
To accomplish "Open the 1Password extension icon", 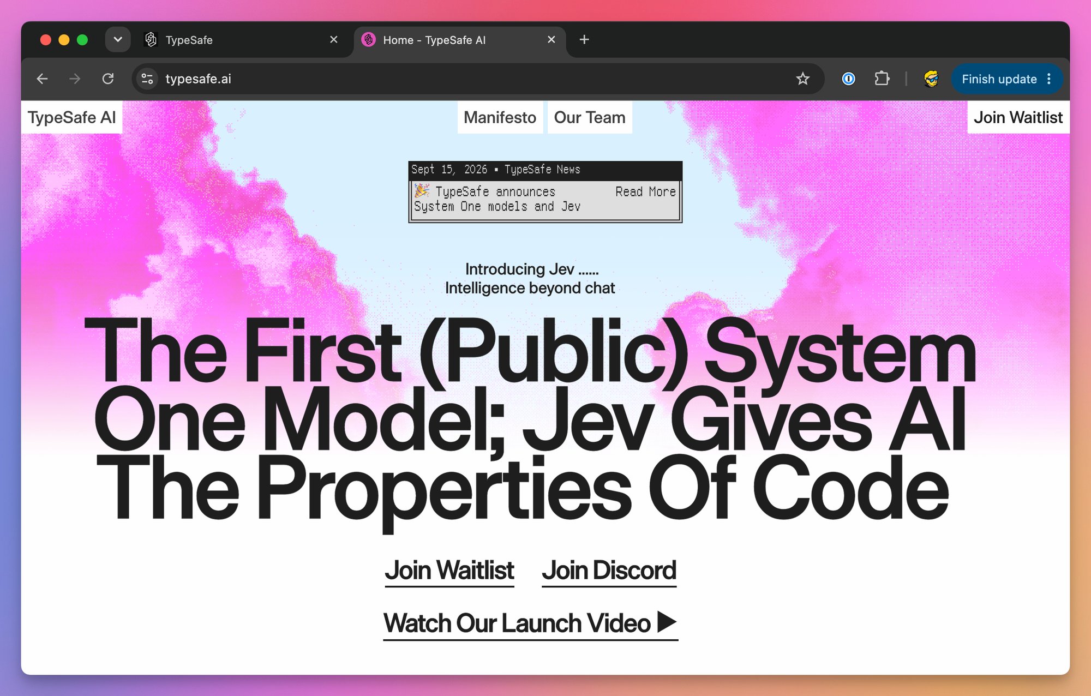I will pos(848,79).
